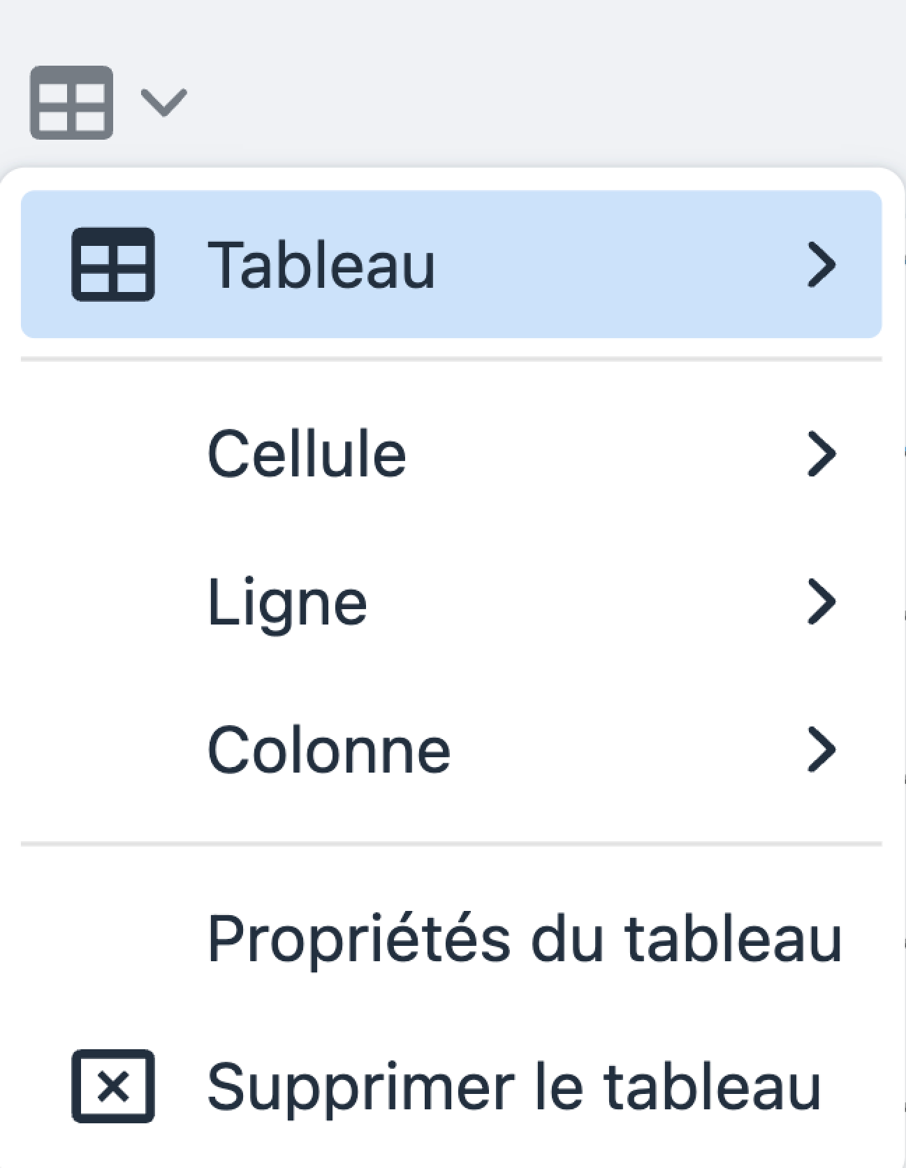Click the table toolbar button icon
Image resolution: width=906 pixels, height=1168 pixels.
tap(71, 102)
